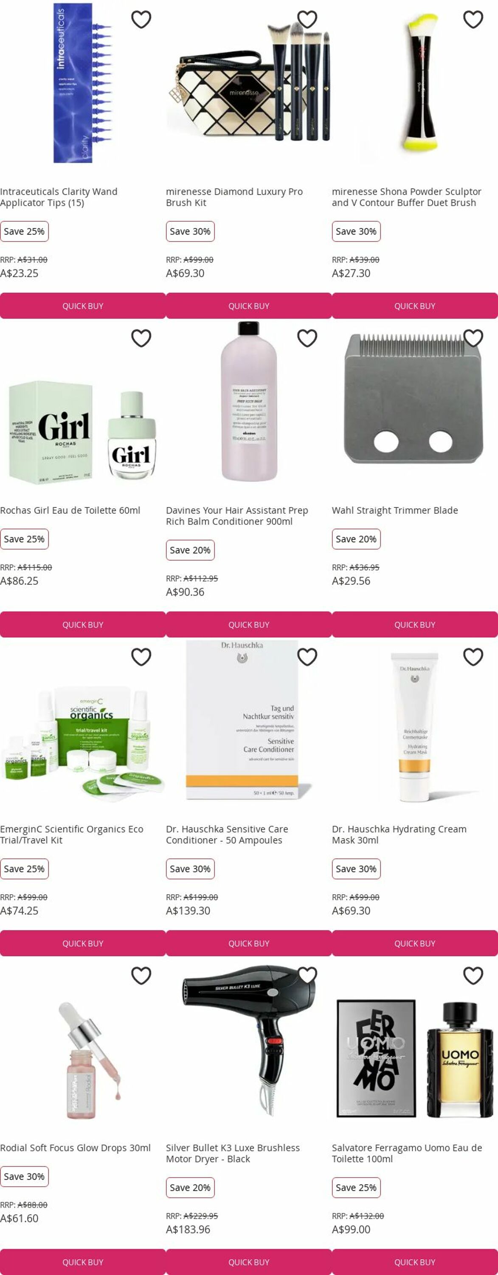Viewport: 498px width, 1275px height.
Task: Open Rodial Soft Focus Glow Drops product title
Action: 75,1148
